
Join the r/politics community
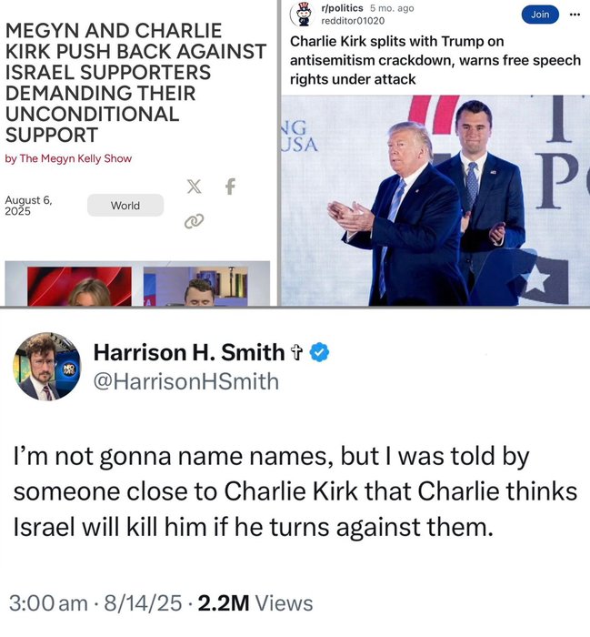[x=540, y=15]
